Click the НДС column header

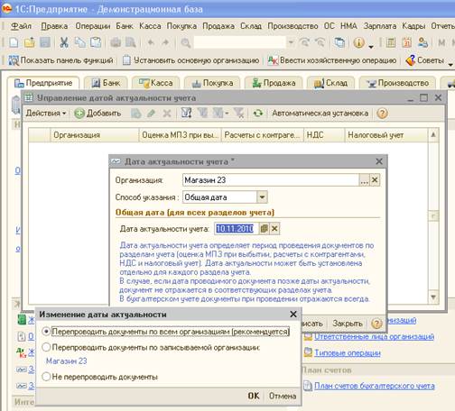point(324,135)
